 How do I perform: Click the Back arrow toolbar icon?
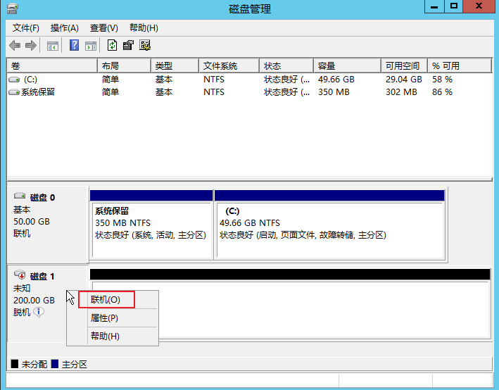(15, 46)
